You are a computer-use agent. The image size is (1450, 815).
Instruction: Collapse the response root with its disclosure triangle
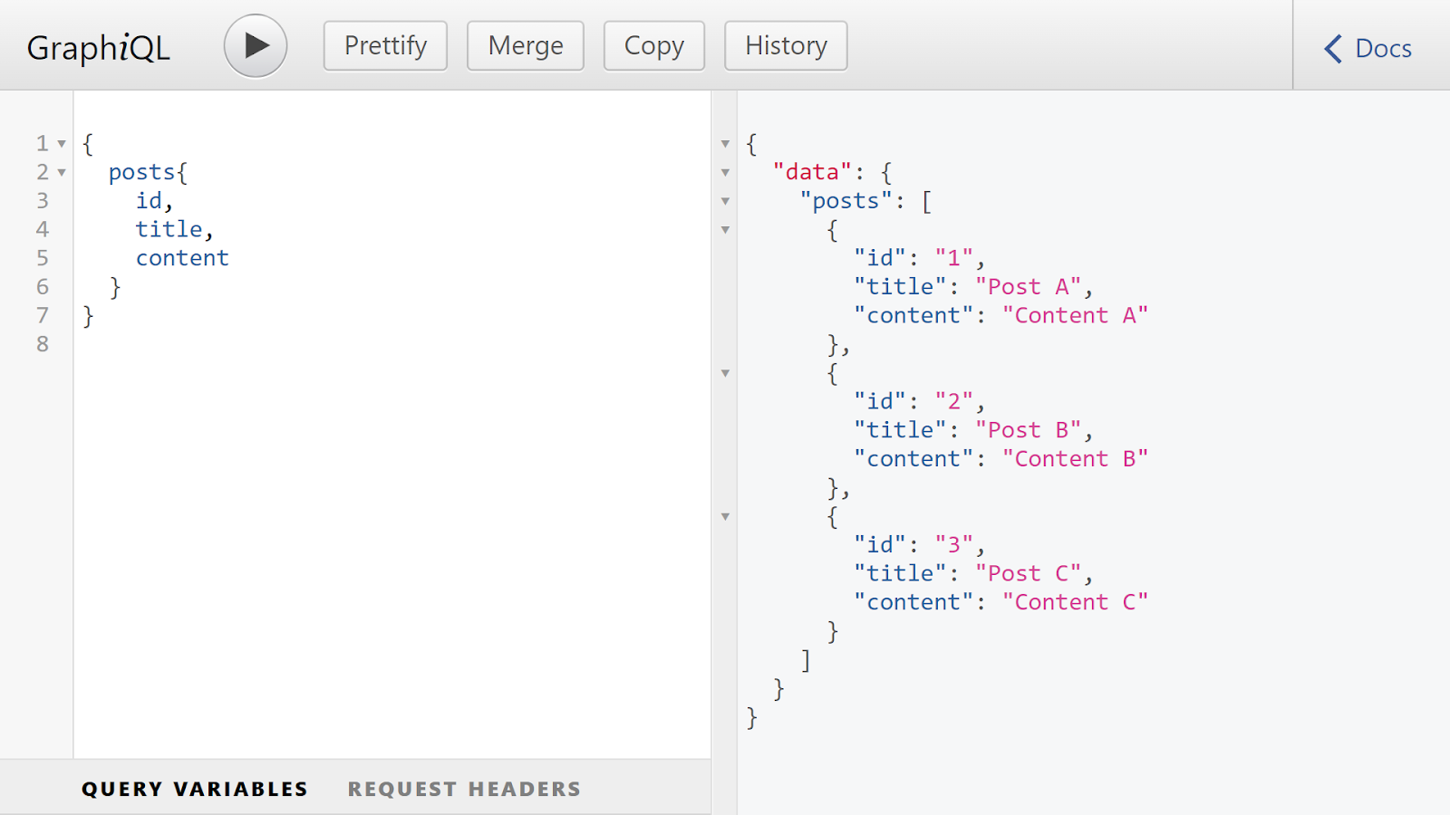725,143
